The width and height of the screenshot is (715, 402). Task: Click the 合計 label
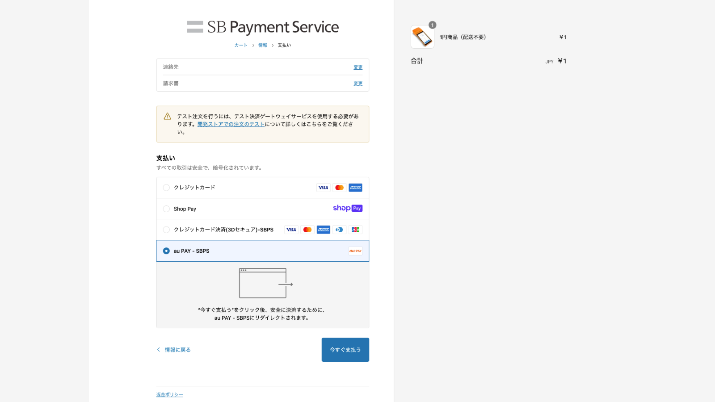[417, 61]
